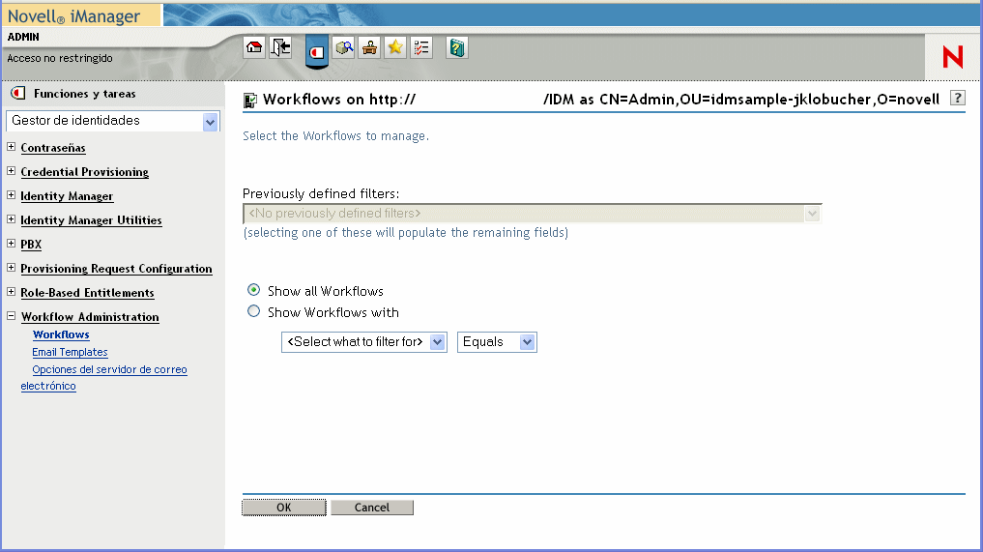Open Opciones del servidor de correo electrónico
This screenshot has height=552, width=983.
pyautogui.click(x=104, y=378)
